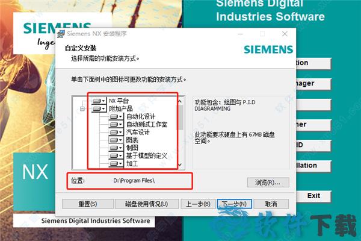361x241 pixels.
Task: Click the Exit button in the launcher
Action: point(313,196)
